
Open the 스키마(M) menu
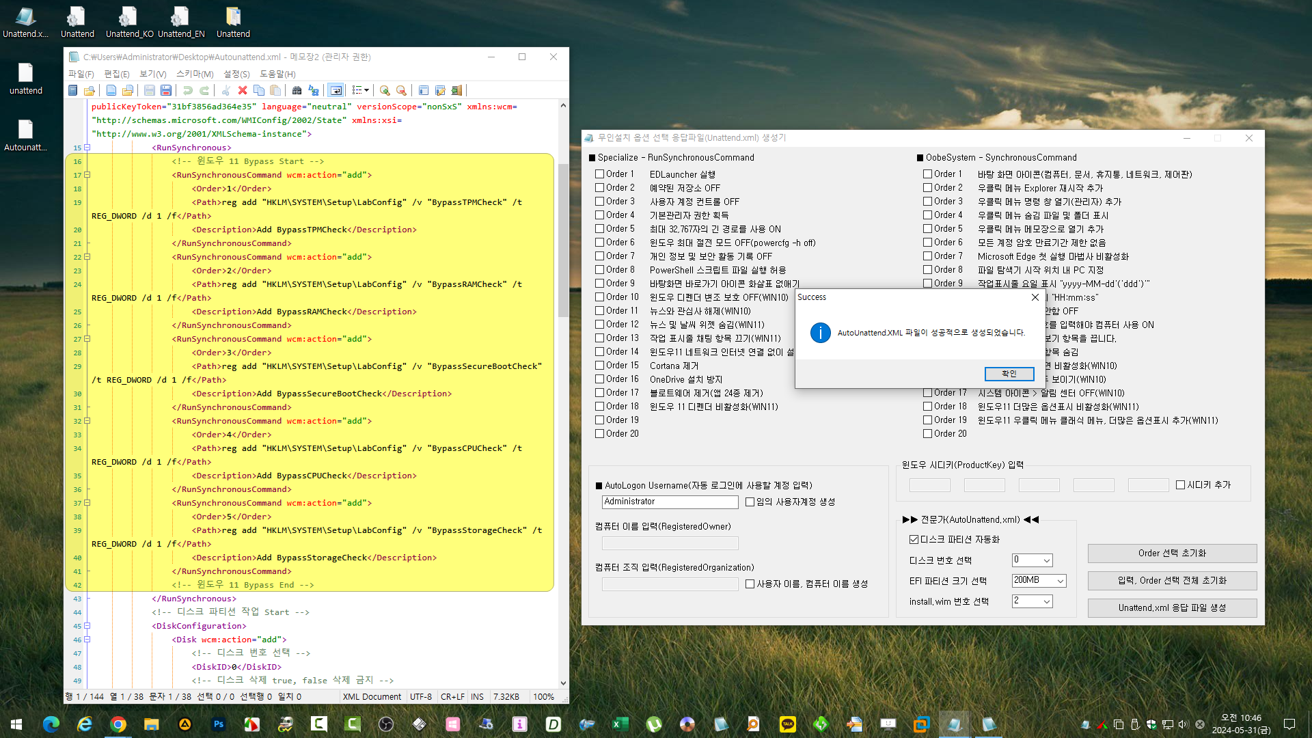195,74
